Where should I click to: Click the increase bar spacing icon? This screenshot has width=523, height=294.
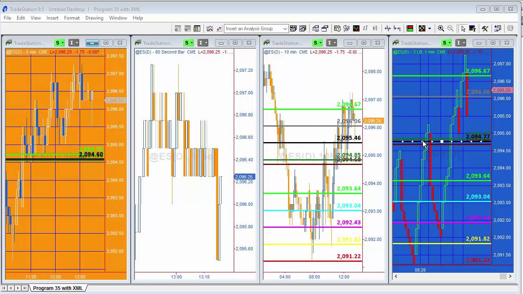(397, 29)
